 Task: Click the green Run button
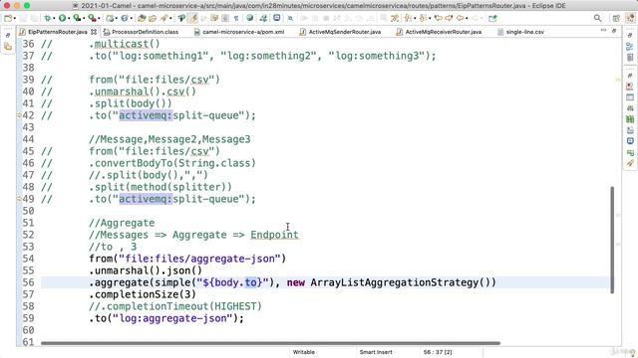[x=62, y=18]
